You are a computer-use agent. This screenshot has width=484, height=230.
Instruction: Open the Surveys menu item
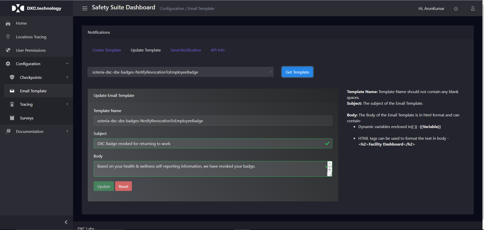click(39, 118)
